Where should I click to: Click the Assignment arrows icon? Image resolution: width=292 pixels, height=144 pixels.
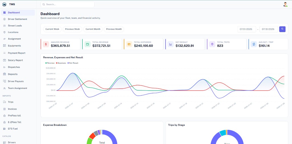(5, 39)
